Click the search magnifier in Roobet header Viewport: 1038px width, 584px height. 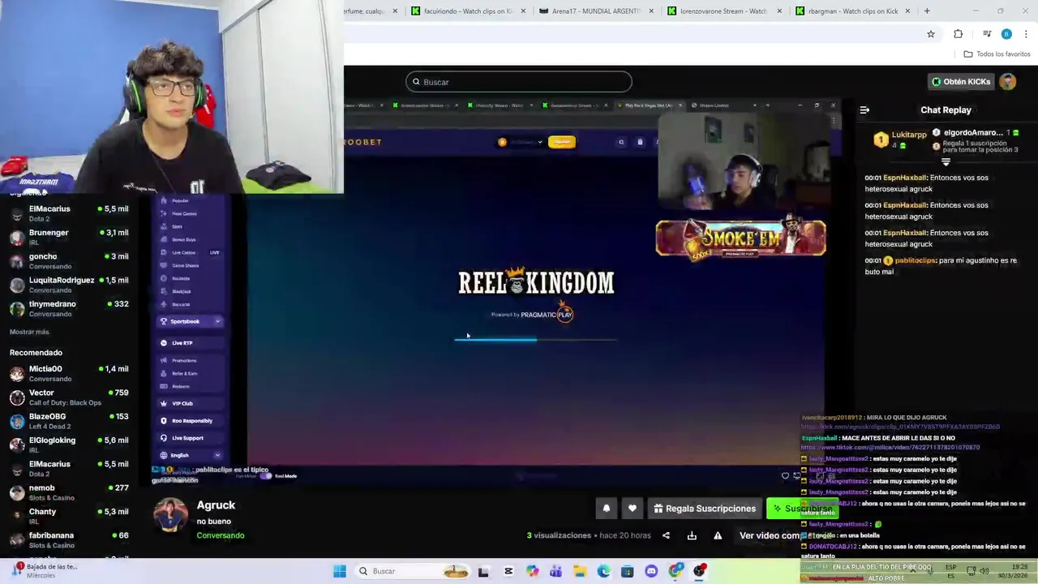[x=621, y=142]
